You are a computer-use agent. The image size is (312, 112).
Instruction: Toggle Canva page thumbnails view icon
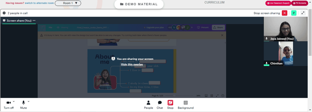[206, 96]
